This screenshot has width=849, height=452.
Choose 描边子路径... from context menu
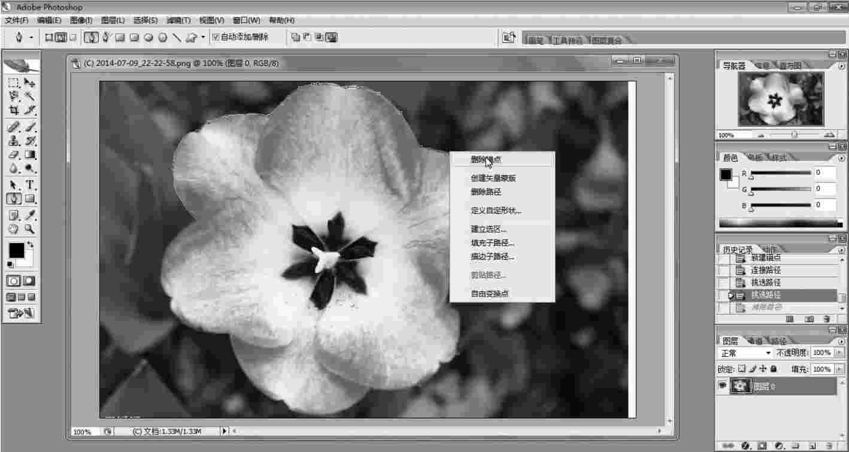click(x=492, y=257)
